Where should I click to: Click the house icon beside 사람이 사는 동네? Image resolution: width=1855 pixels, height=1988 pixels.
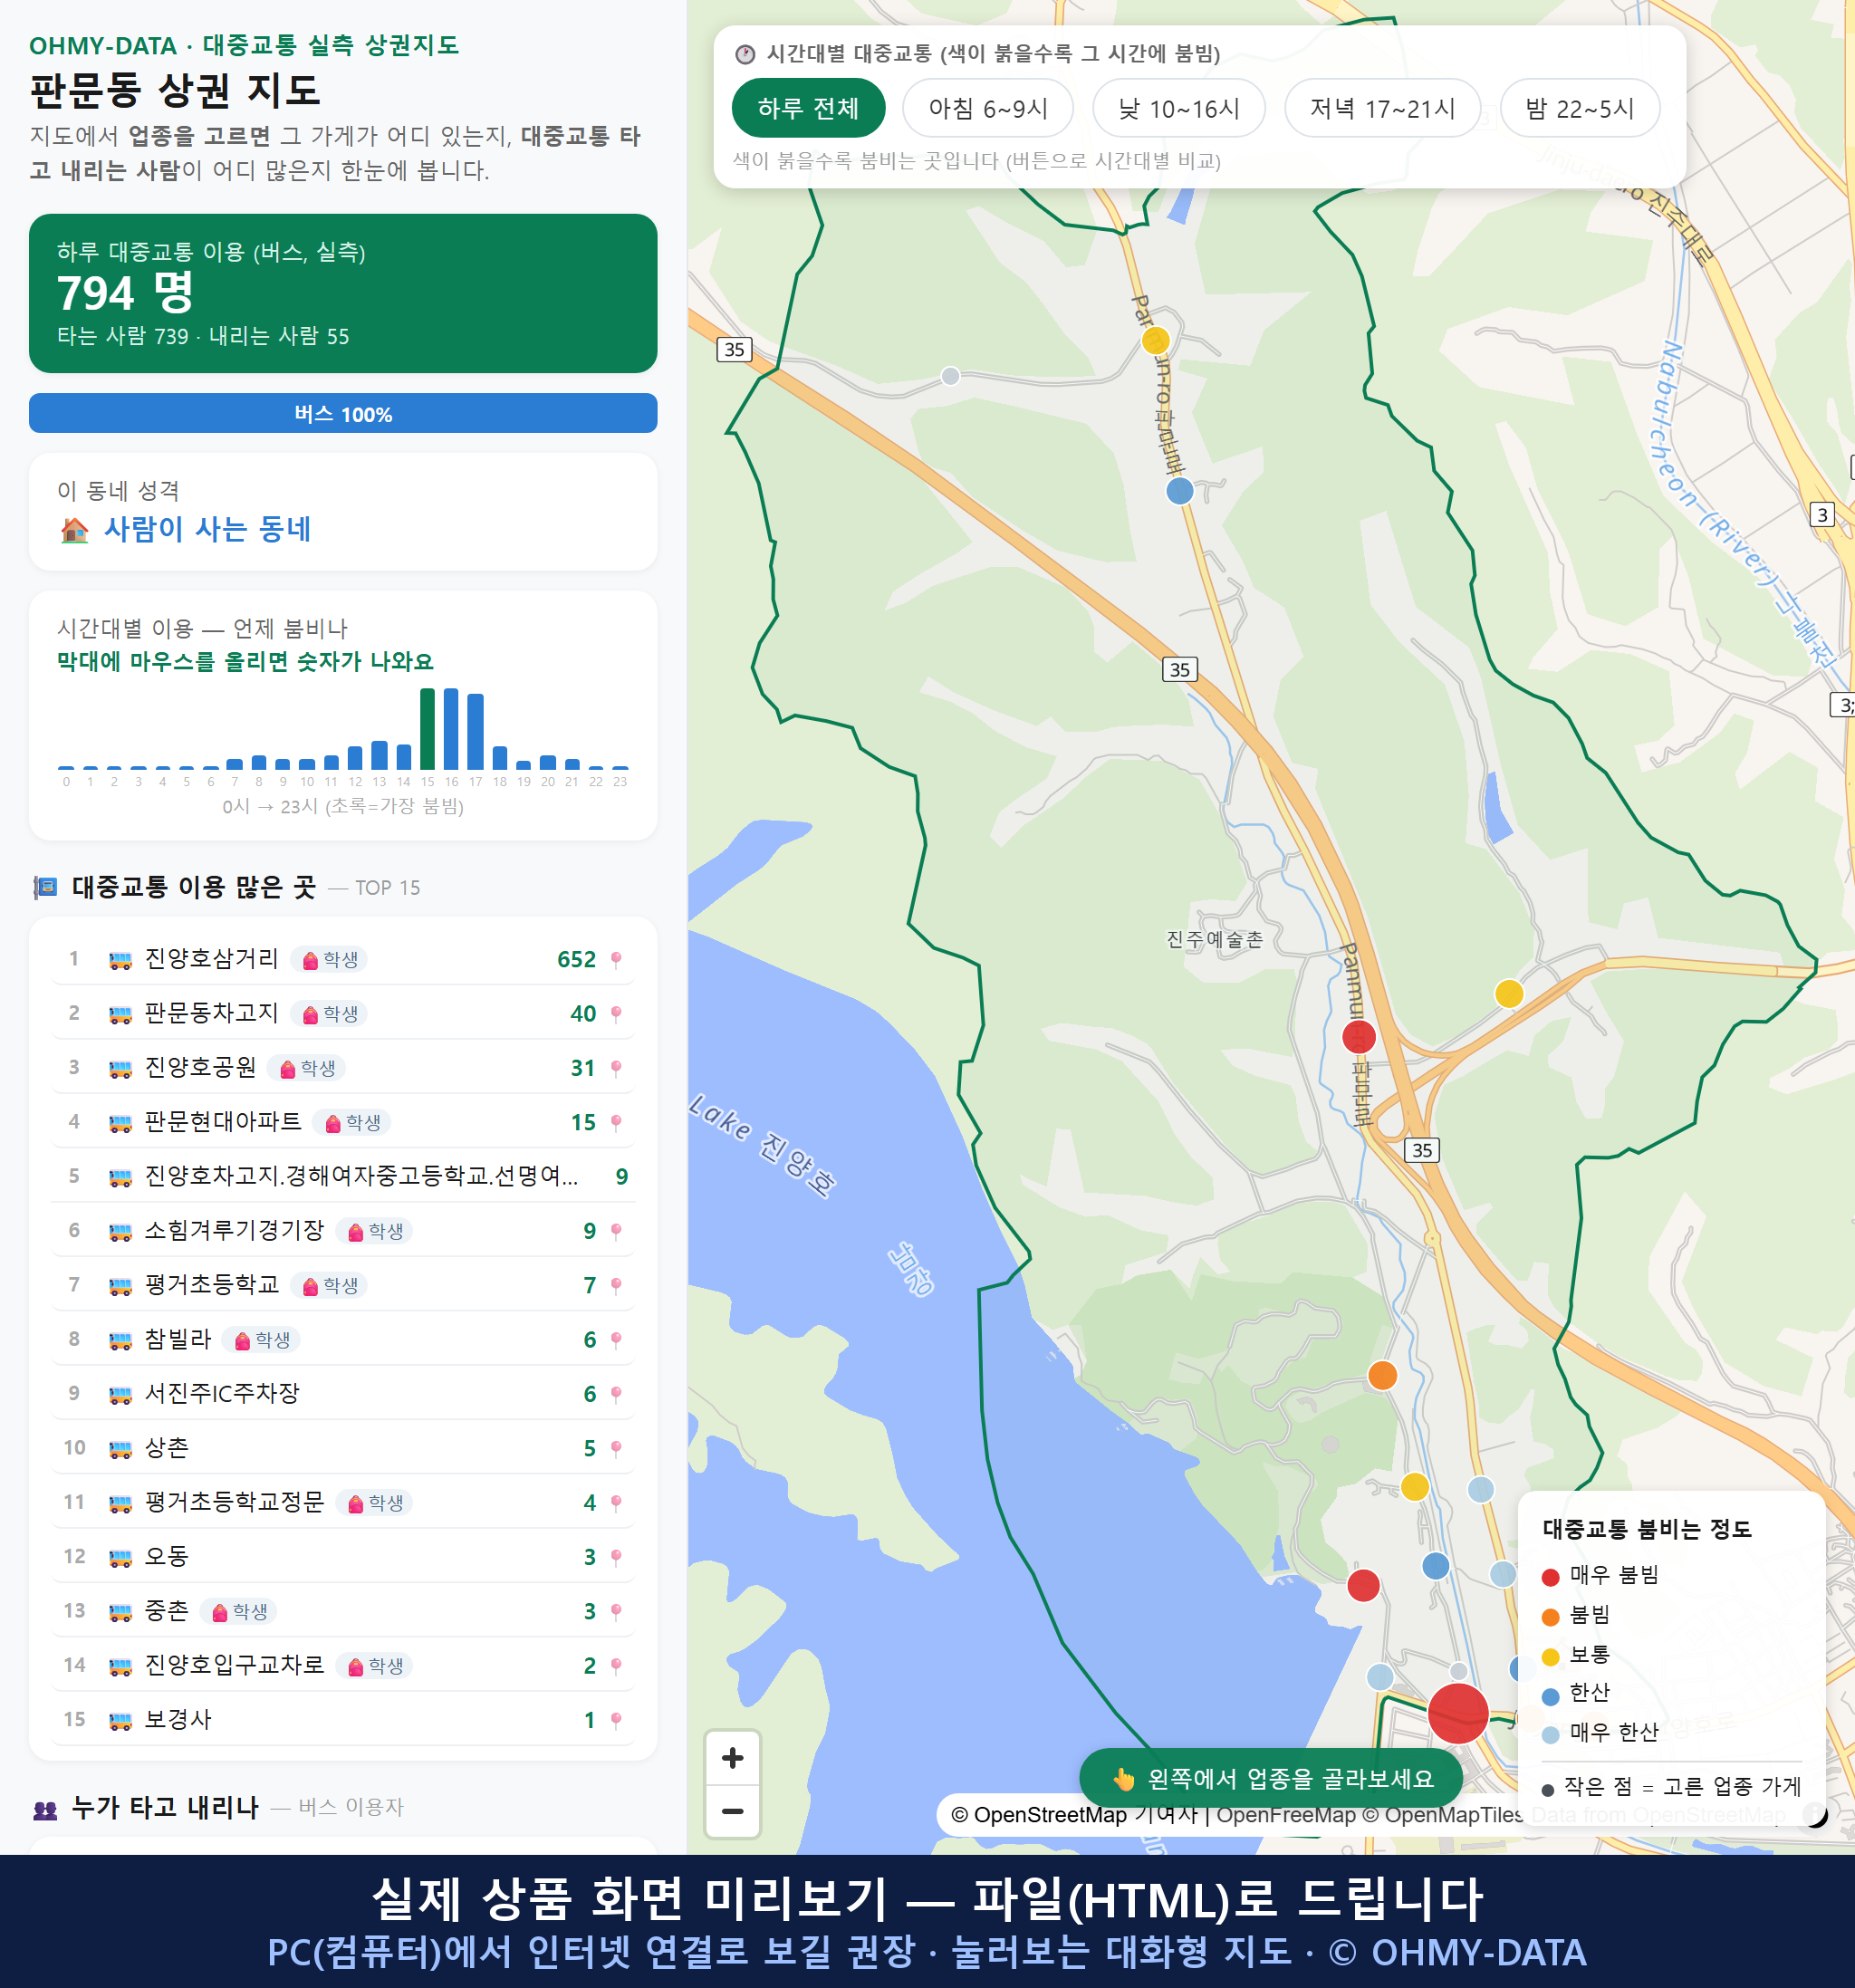[75, 530]
